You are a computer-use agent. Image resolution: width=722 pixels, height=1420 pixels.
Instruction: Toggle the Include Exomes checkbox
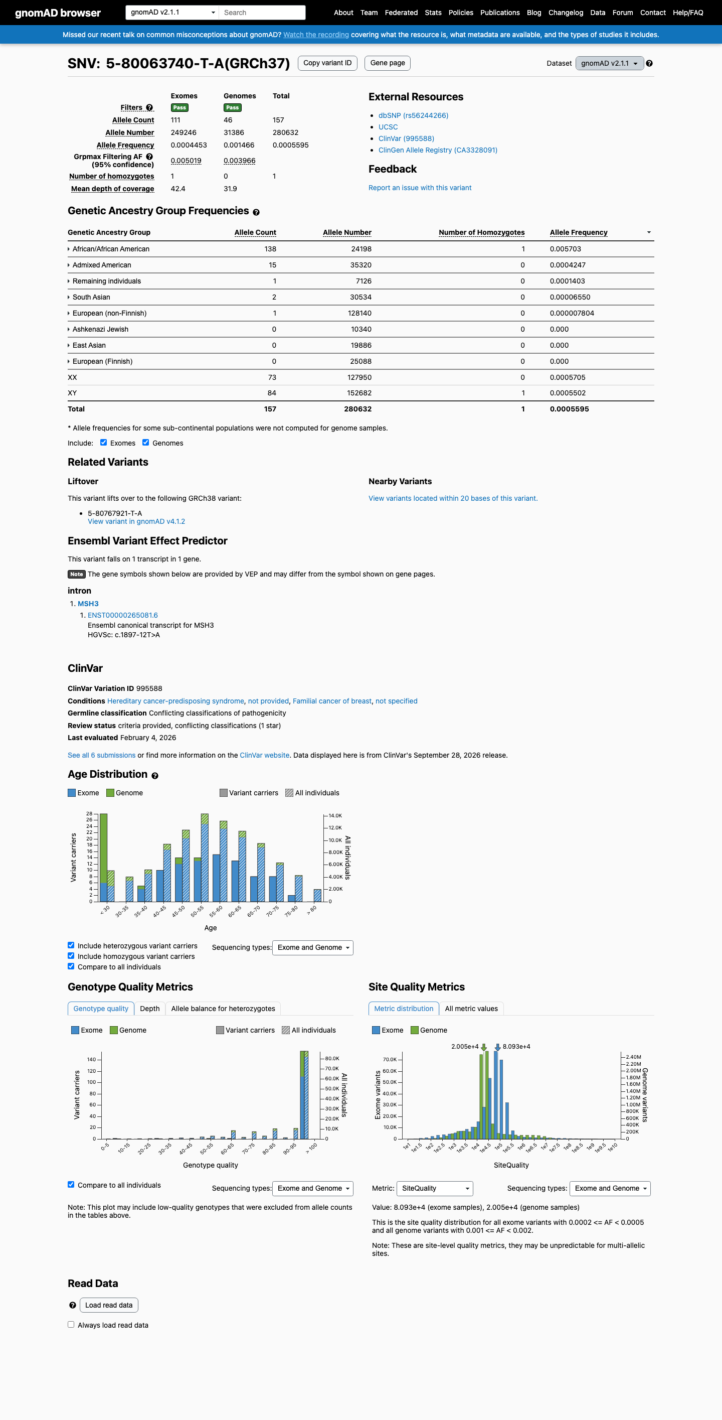tap(103, 442)
